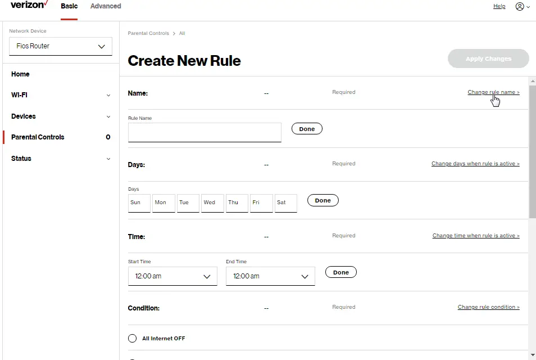Open the Help link
The image size is (536, 360).
pos(499,6)
